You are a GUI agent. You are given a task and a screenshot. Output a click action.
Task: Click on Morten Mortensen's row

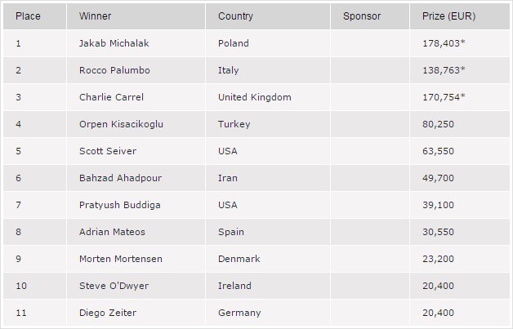(120, 259)
